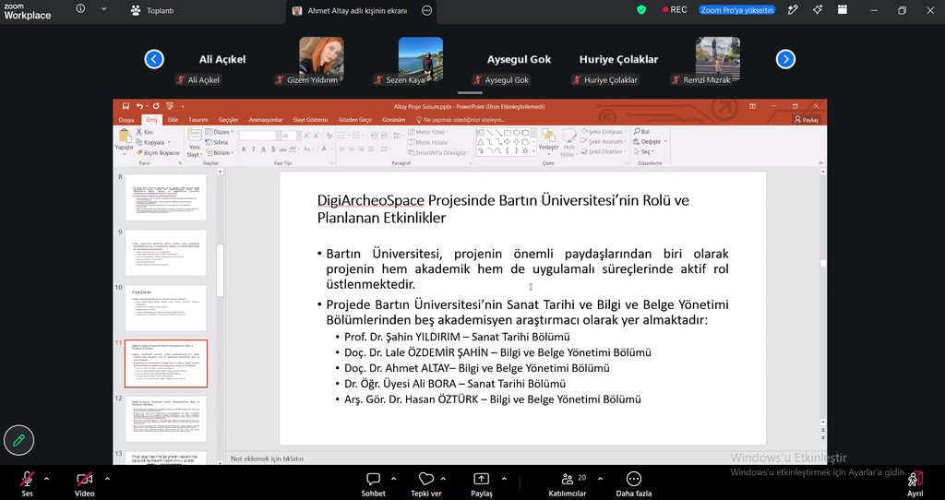945x500 pixels.
Task: Open the view layout grid icon
Action: [x=843, y=9]
